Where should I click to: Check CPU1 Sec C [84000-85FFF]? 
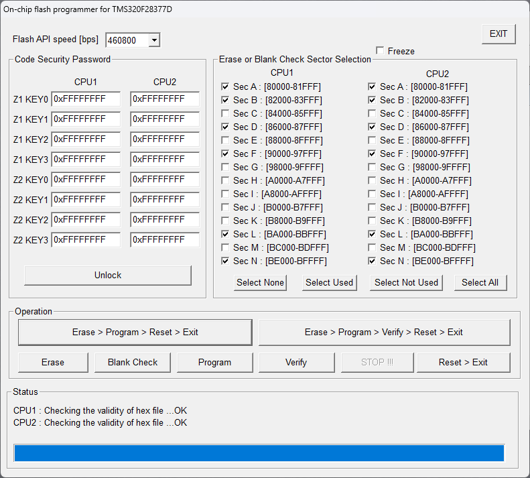225,113
